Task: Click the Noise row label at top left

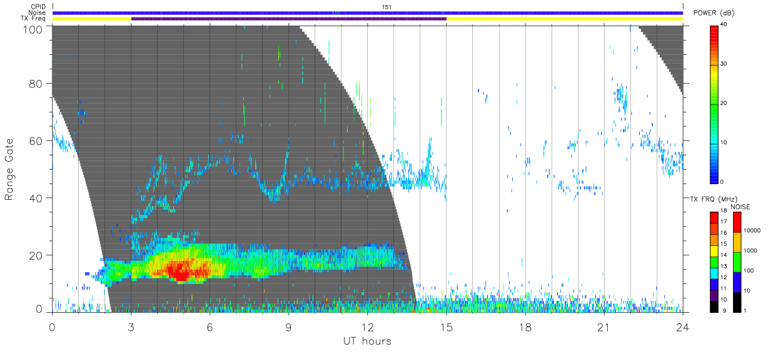Action: pos(37,12)
